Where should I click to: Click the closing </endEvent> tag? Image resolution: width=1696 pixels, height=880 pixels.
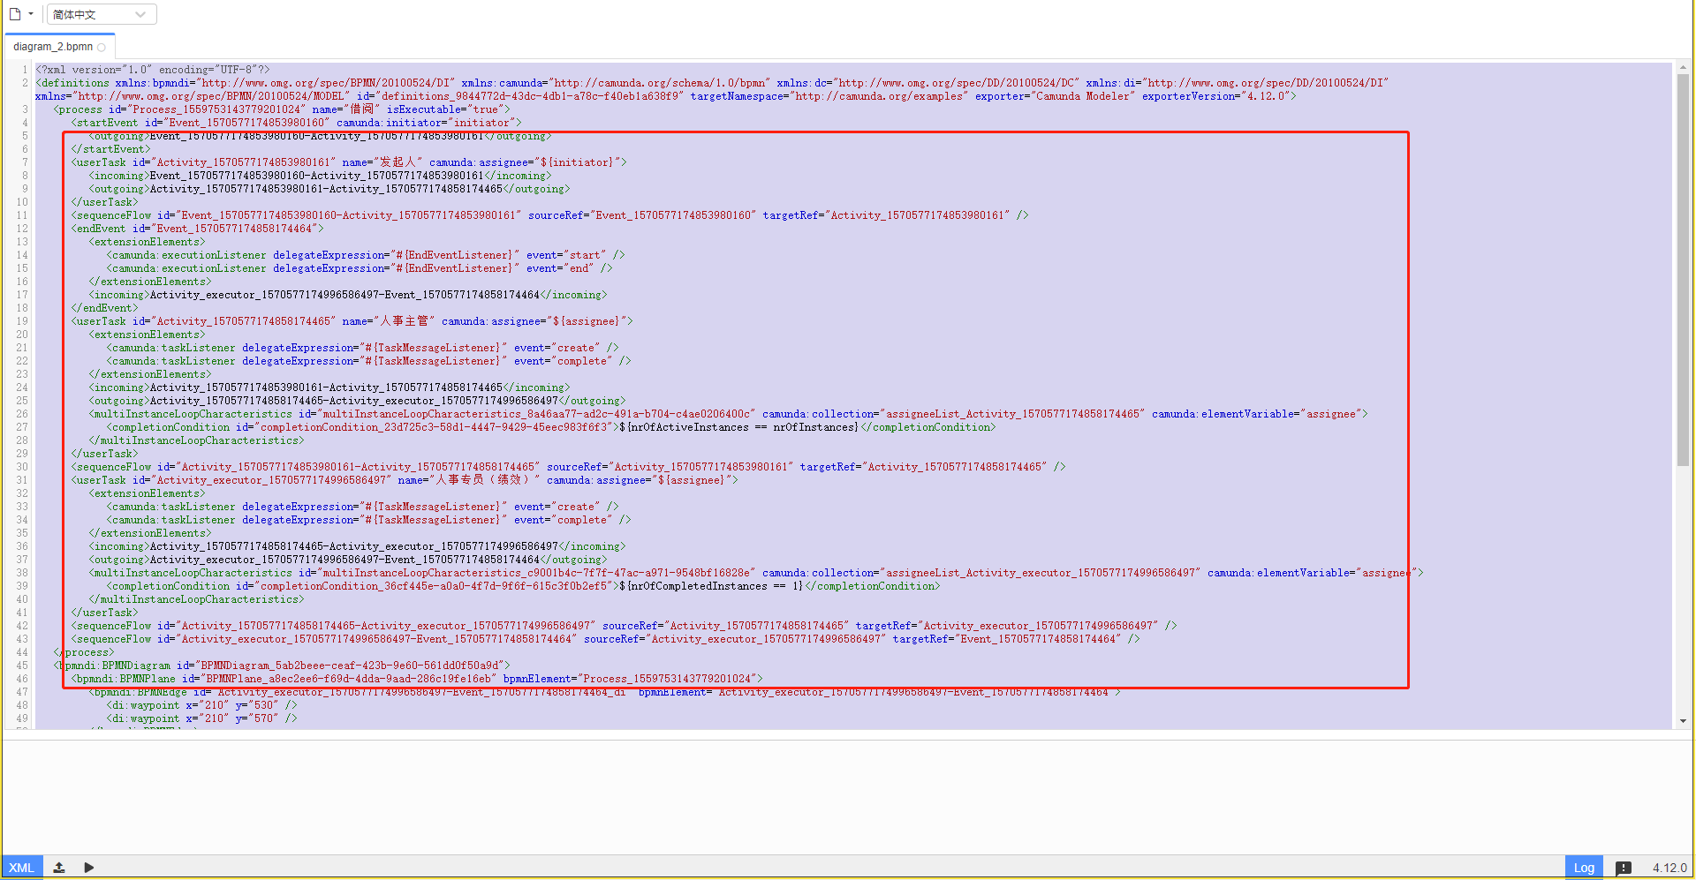(104, 308)
